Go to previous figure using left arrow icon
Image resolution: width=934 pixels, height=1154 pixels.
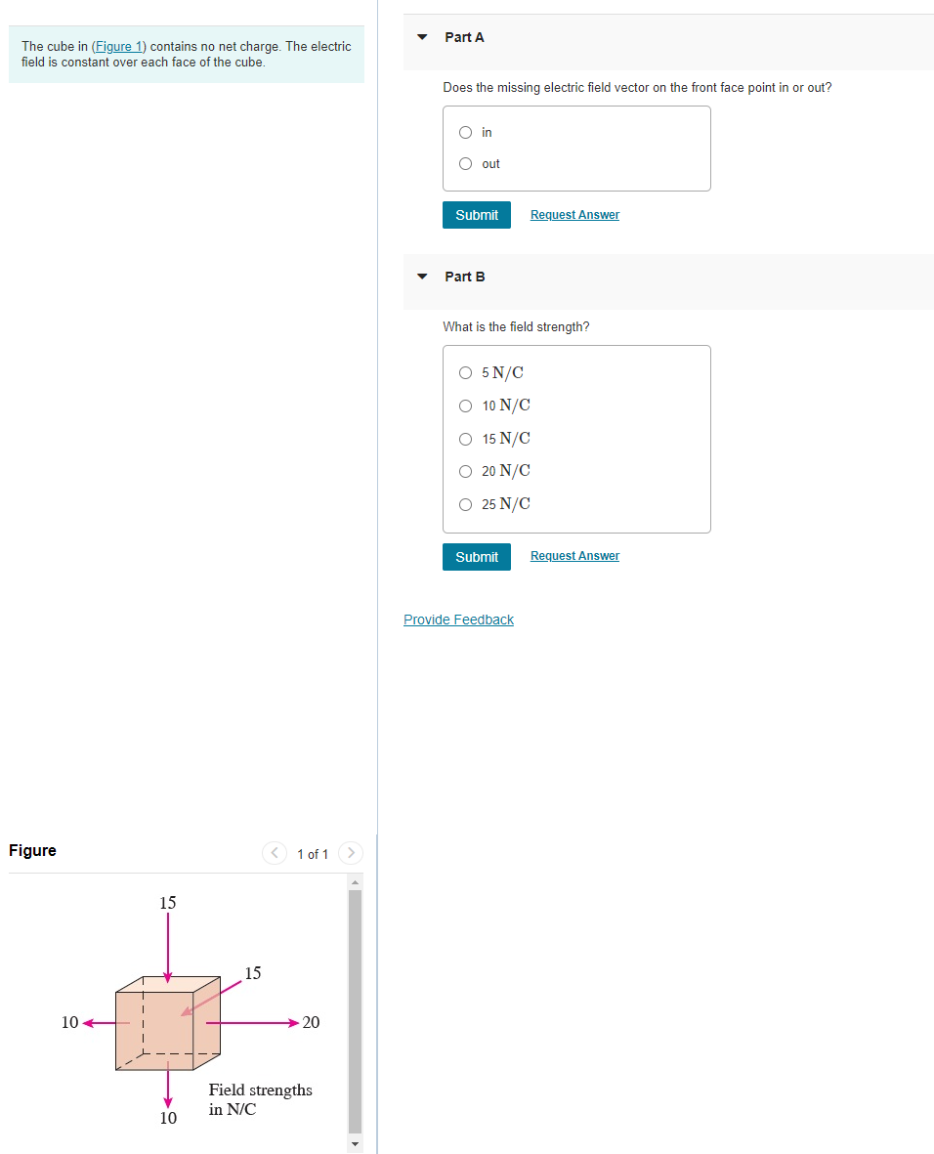coord(275,853)
